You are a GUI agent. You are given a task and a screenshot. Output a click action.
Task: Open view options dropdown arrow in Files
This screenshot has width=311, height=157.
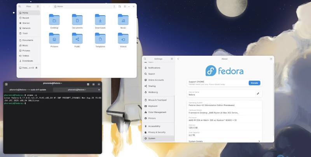coord(129,6)
